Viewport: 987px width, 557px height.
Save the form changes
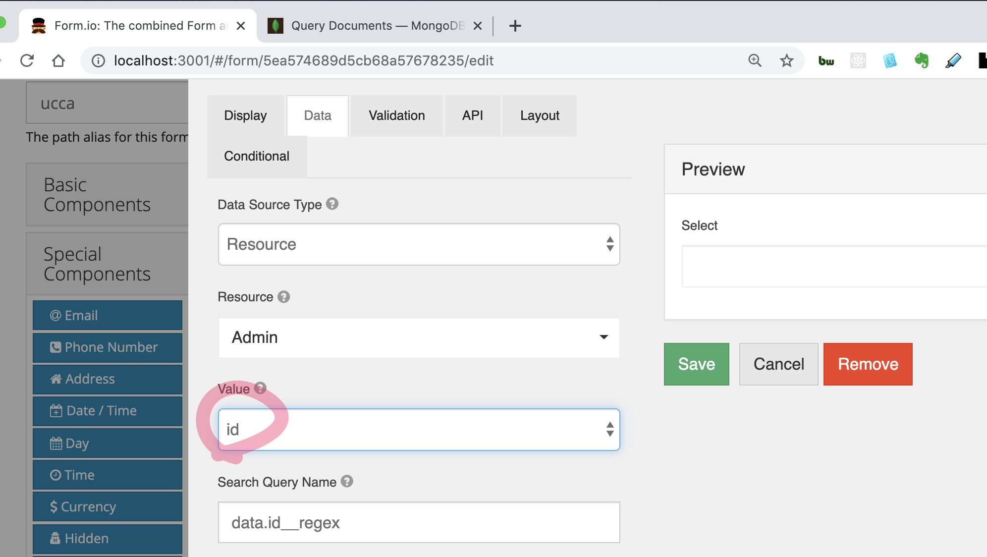click(x=696, y=364)
